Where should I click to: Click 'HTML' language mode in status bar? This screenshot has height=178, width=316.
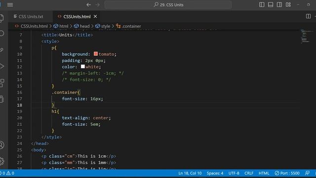264,173
